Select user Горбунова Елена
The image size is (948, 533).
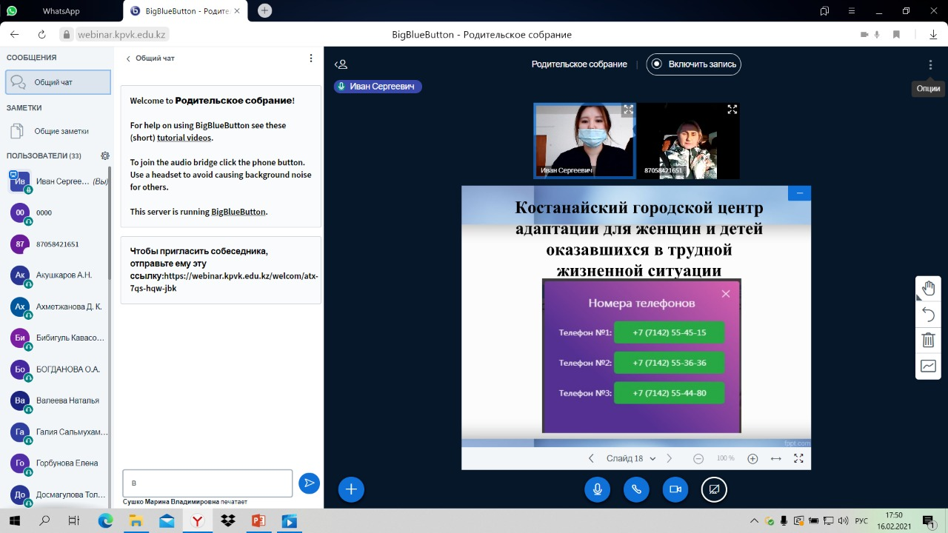click(x=58, y=463)
